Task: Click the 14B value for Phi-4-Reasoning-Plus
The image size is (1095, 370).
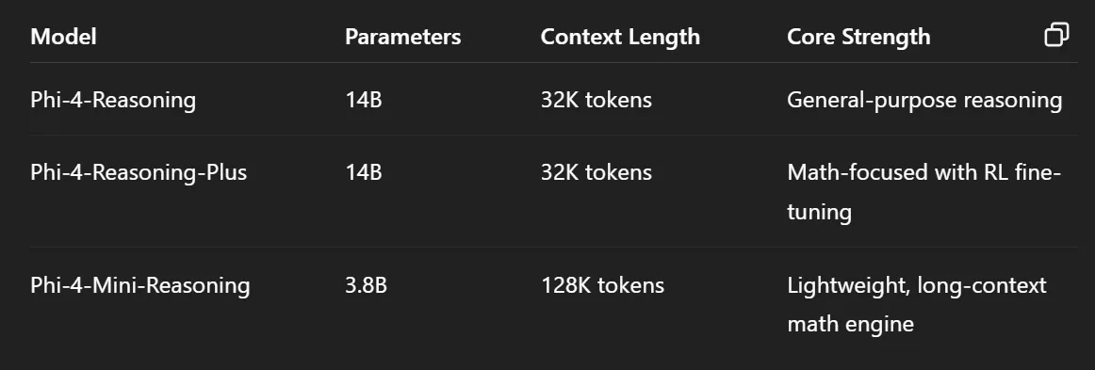Action: coord(363,172)
